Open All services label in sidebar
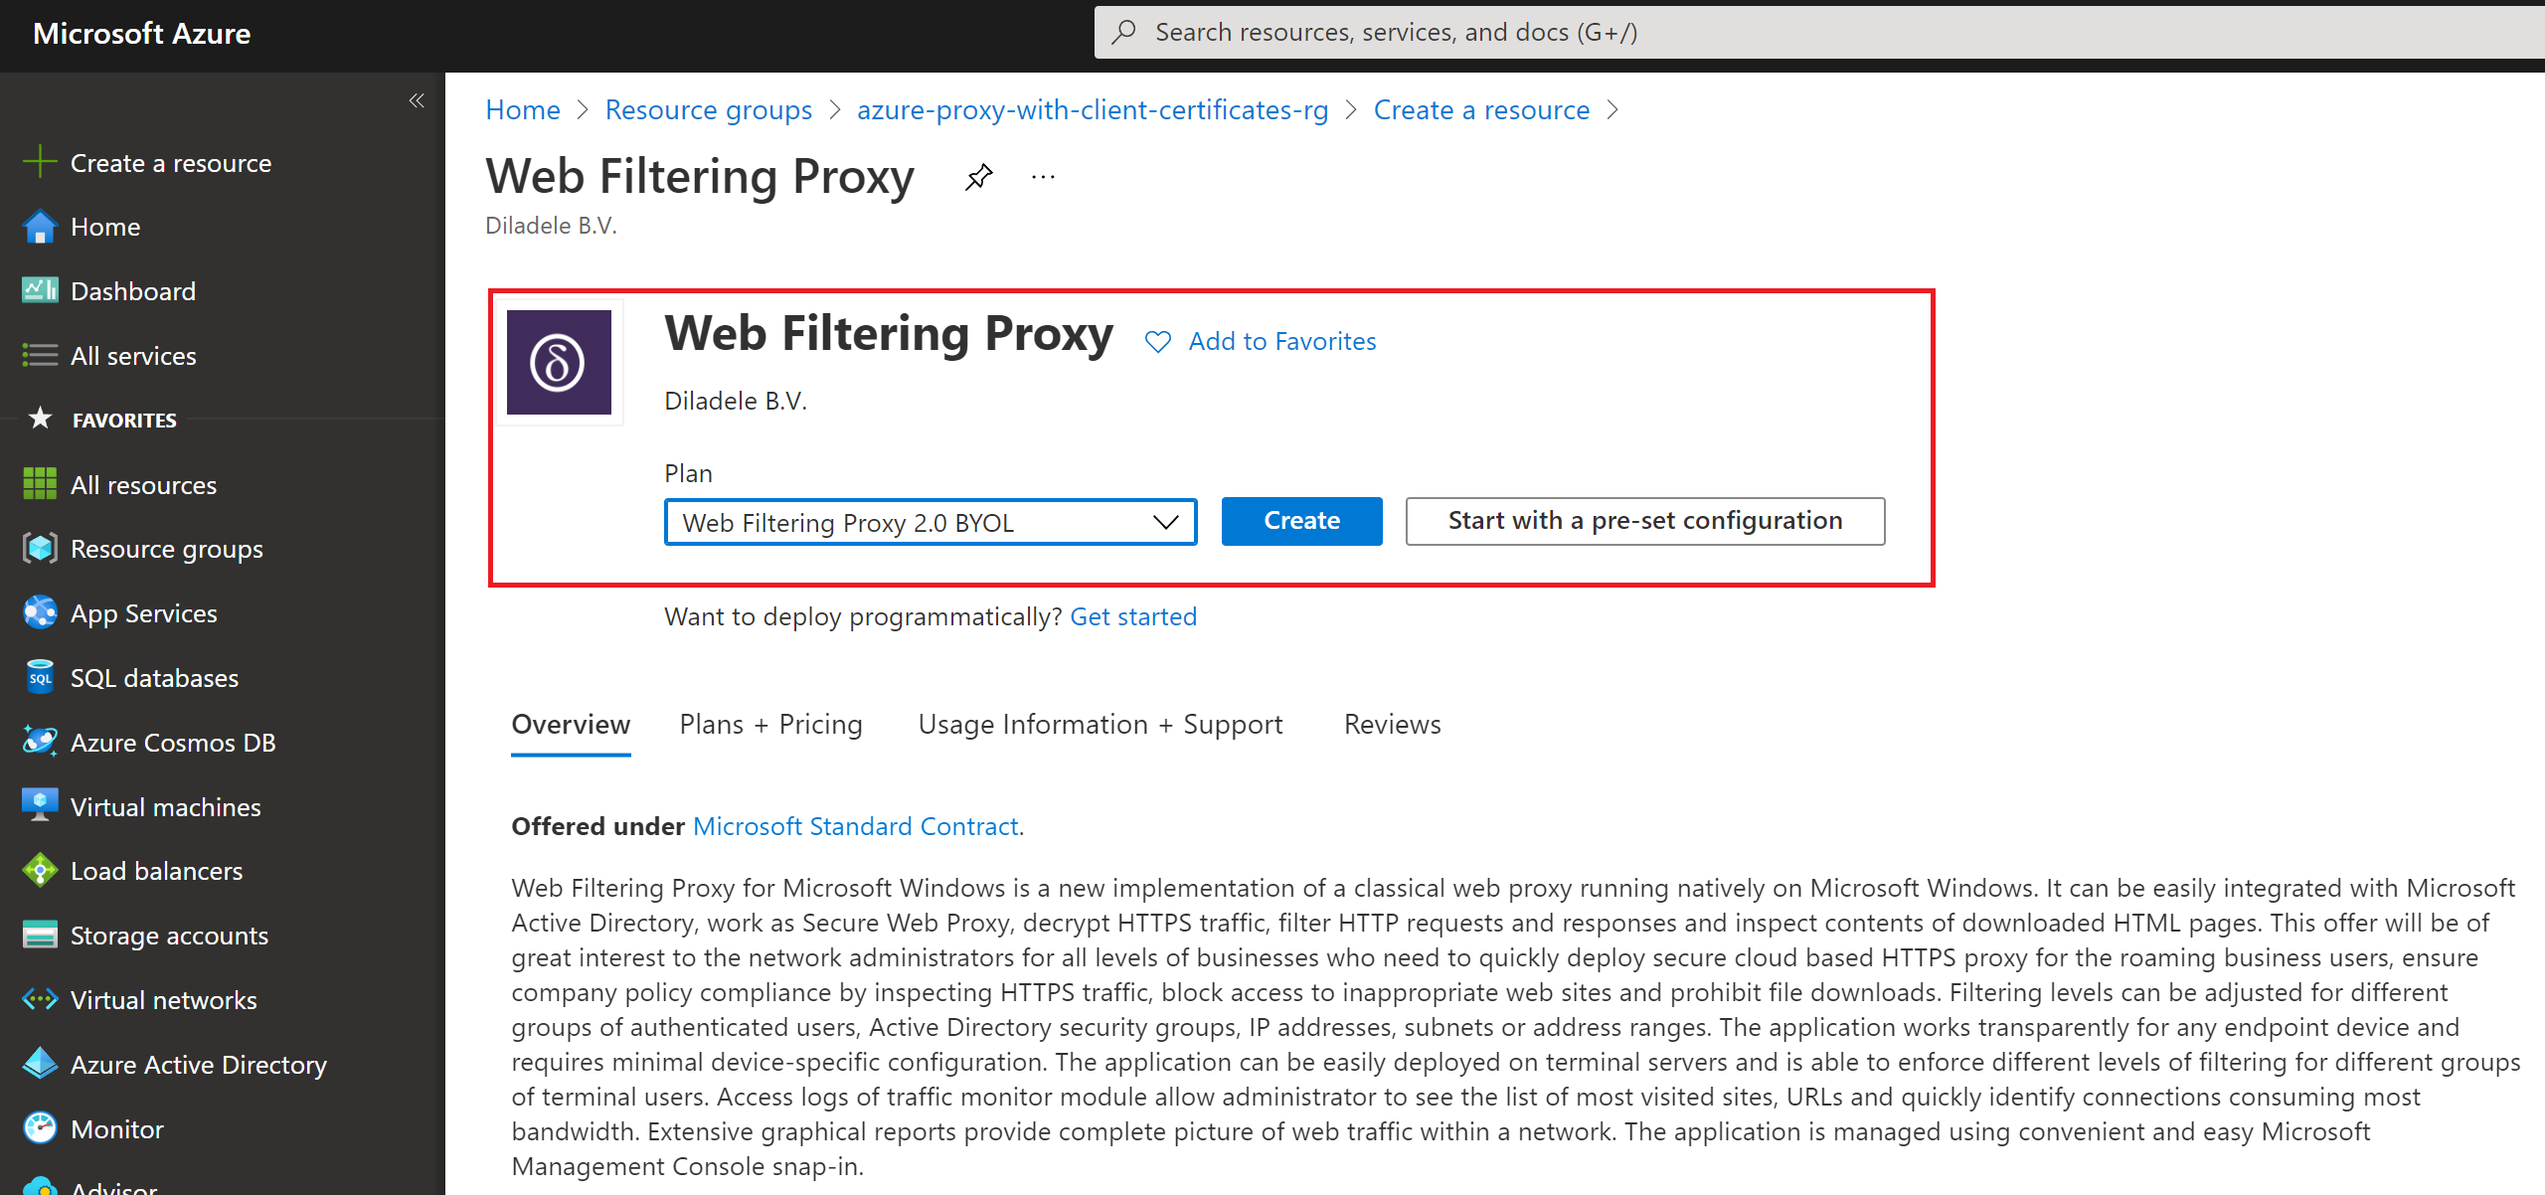The image size is (2545, 1195). coord(133,356)
